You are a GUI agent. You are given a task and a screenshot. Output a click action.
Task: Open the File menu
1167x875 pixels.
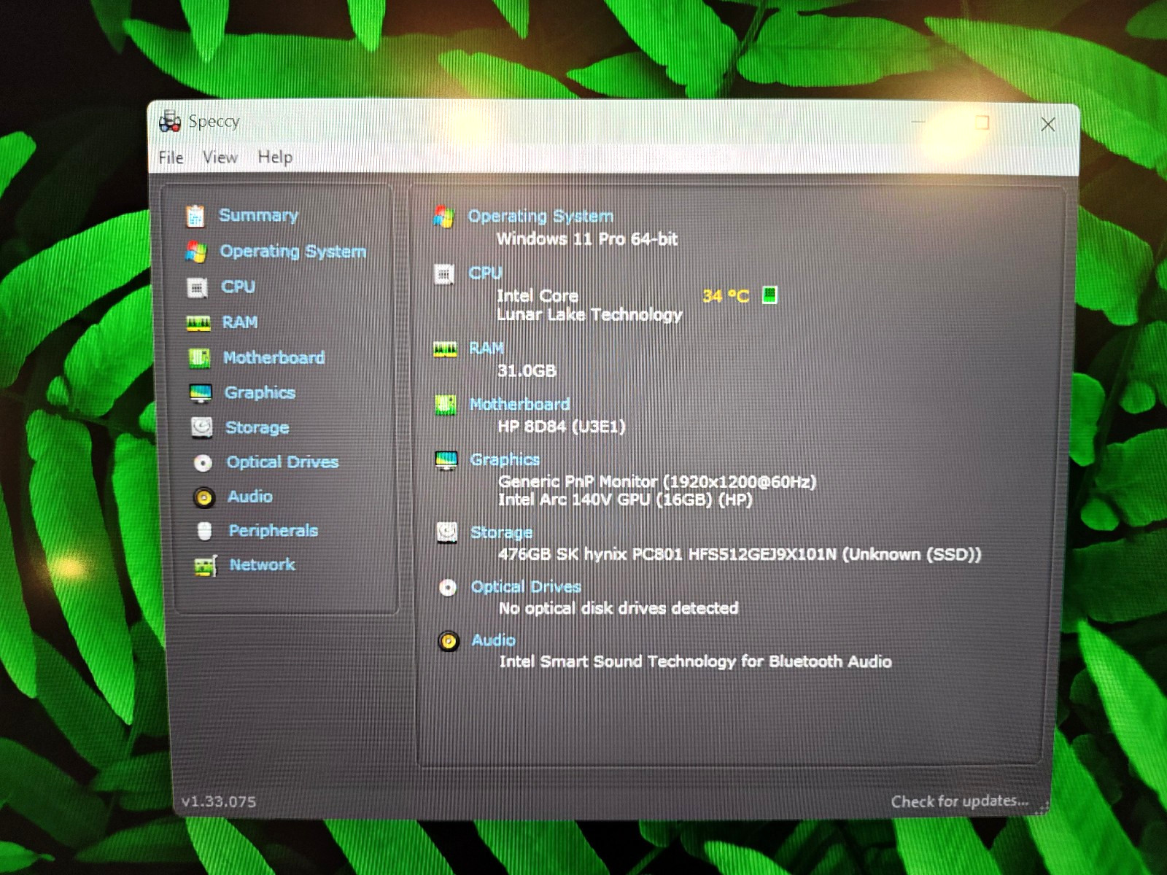[171, 157]
